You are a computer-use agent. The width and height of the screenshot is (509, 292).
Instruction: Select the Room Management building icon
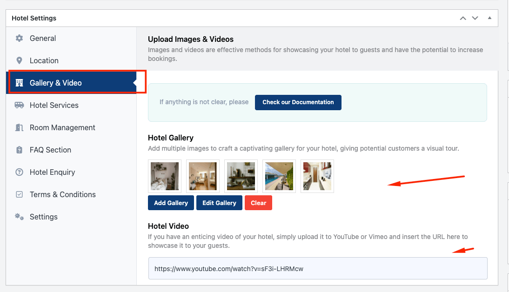[x=19, y=127]
